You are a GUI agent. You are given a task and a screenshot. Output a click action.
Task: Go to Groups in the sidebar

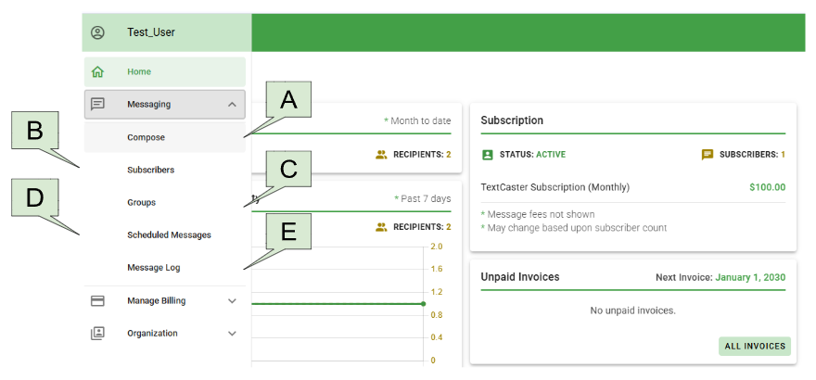click(x=142, y=203)
